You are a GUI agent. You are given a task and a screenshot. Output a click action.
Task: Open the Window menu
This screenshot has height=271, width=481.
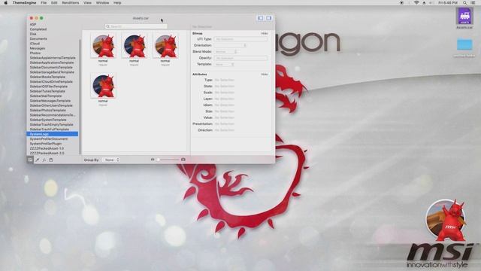(102, 3)
